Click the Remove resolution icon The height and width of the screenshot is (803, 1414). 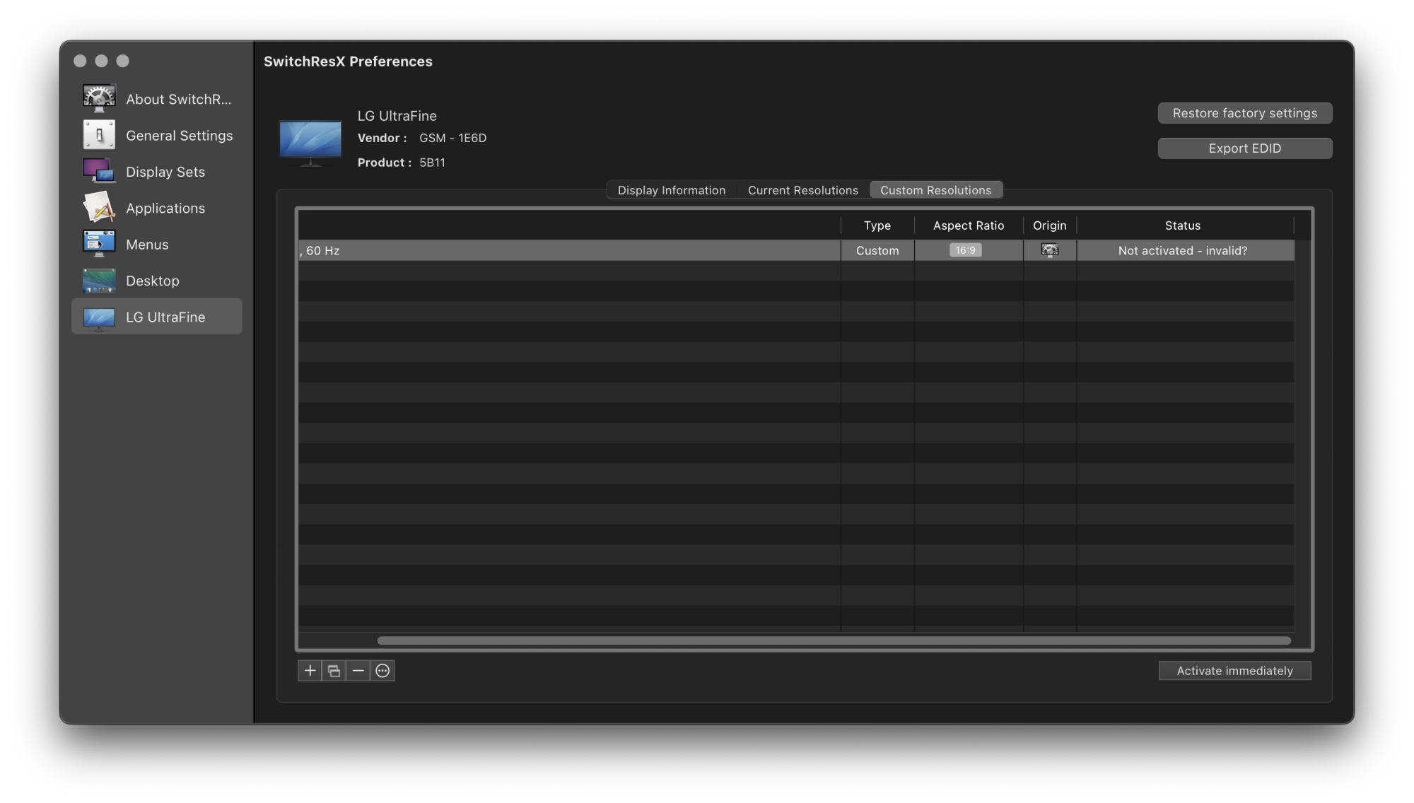357,670
